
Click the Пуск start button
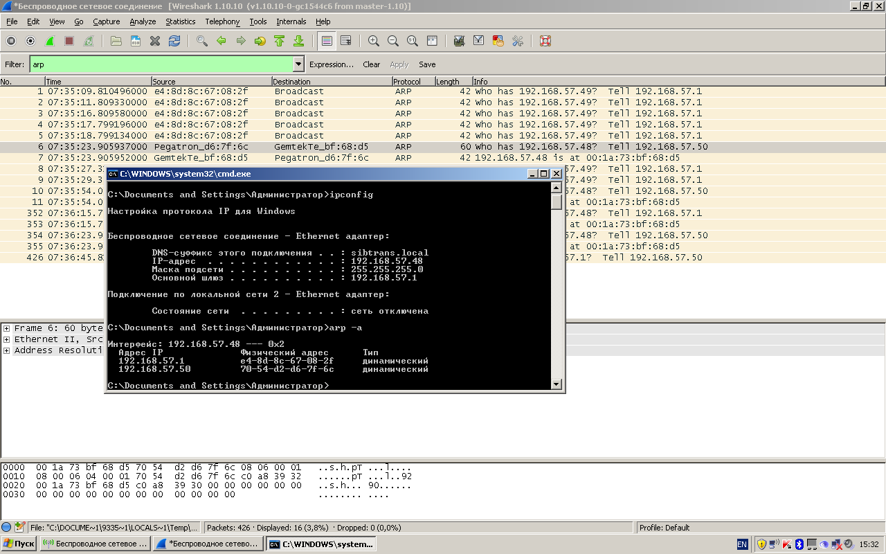19,544
